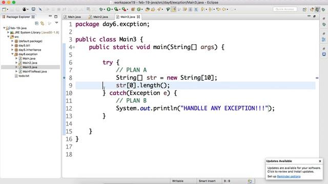Screen dimensions: 328x184
Task: Open dropdown arrow next to New icon
Action: (8, 9)
